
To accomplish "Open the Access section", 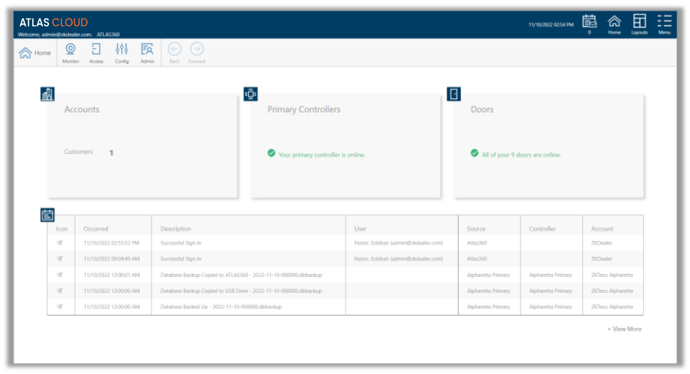I will 96,53.
